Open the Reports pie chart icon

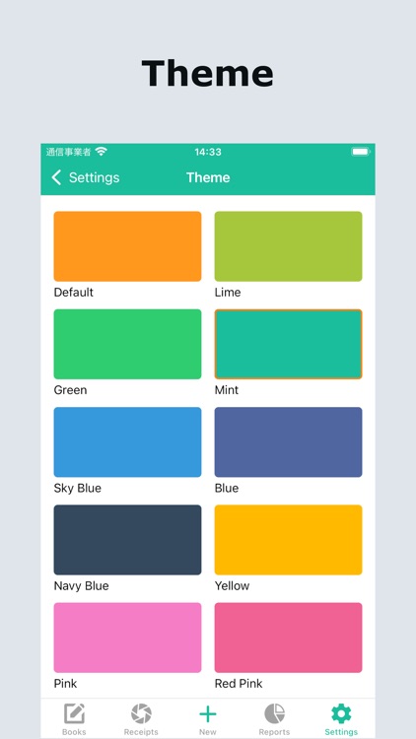pyautogui.click(x=274, y=713)
